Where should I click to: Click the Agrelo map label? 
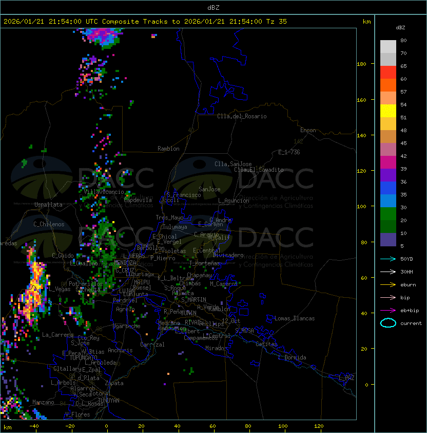(125, 309)
